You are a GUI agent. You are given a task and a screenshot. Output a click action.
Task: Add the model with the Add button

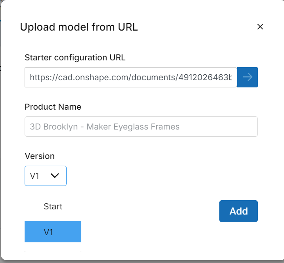(x=238, y=211)
